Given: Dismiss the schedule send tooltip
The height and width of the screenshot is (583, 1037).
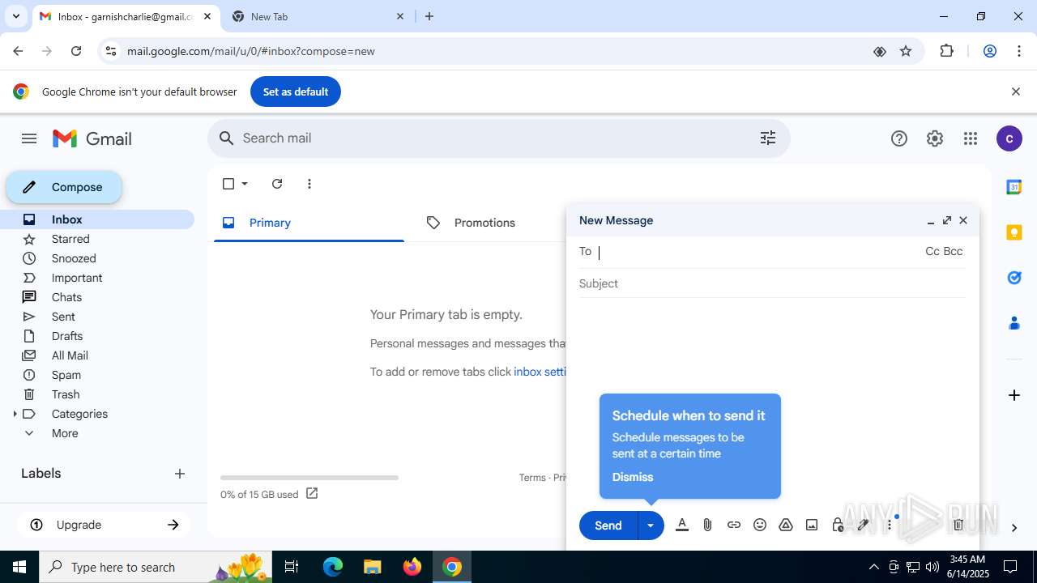Looking at the screenshot, I should [633, 477].
